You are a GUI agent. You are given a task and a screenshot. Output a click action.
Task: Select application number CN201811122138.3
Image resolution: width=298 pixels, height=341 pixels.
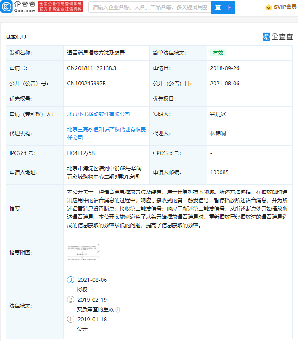91,68
